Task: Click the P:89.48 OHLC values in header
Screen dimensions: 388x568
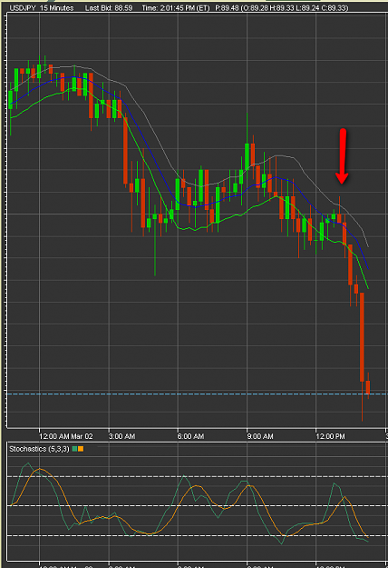Action: point(282,8)
